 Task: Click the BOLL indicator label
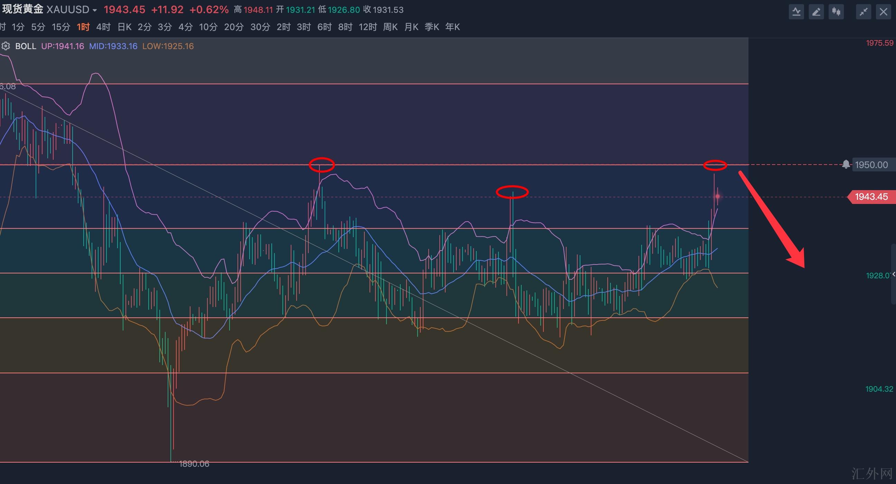(x=26, y=46)
